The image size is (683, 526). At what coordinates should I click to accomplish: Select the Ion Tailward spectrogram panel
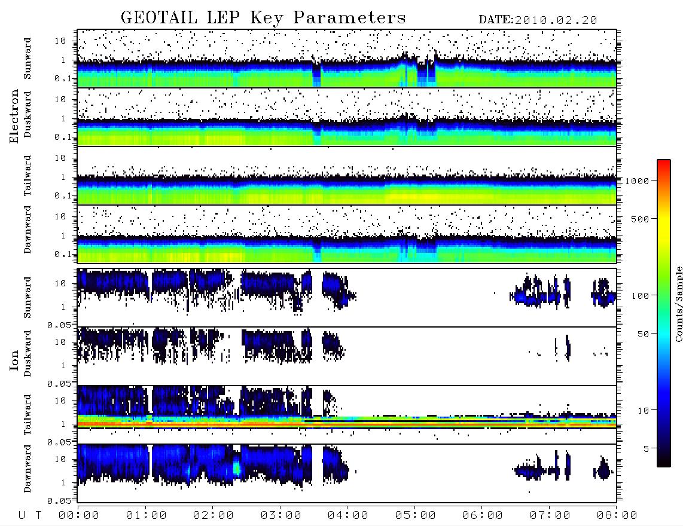347,415
